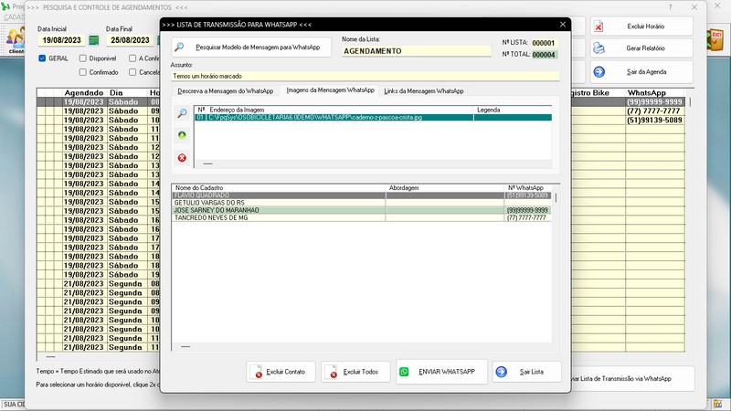
Task: Click the Nome da Lista field AGENDAMENTO
Action: click(x=417, y=51)
